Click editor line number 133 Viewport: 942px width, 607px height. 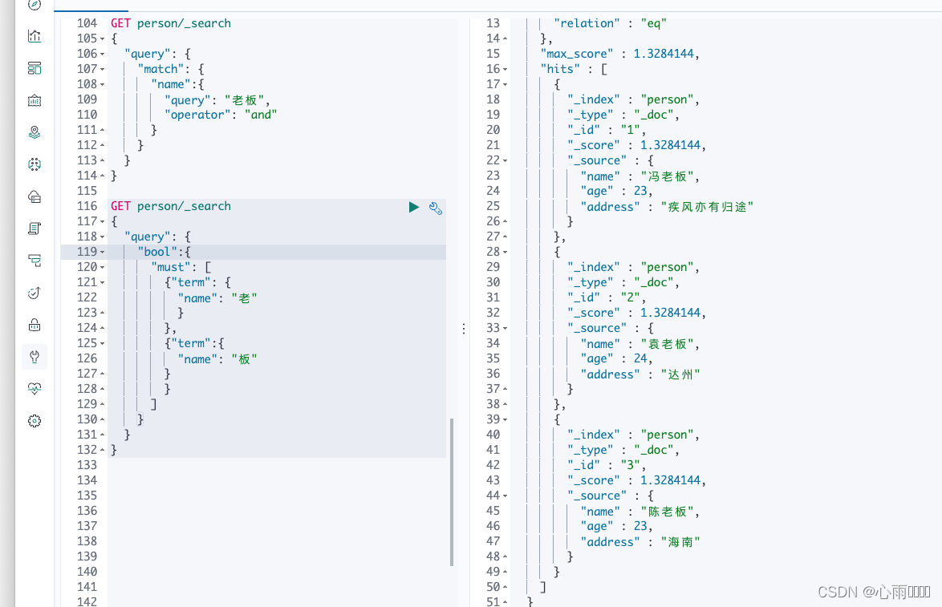(x=87, y=465)
